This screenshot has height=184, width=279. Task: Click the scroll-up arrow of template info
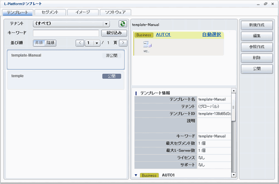[233, 91]
